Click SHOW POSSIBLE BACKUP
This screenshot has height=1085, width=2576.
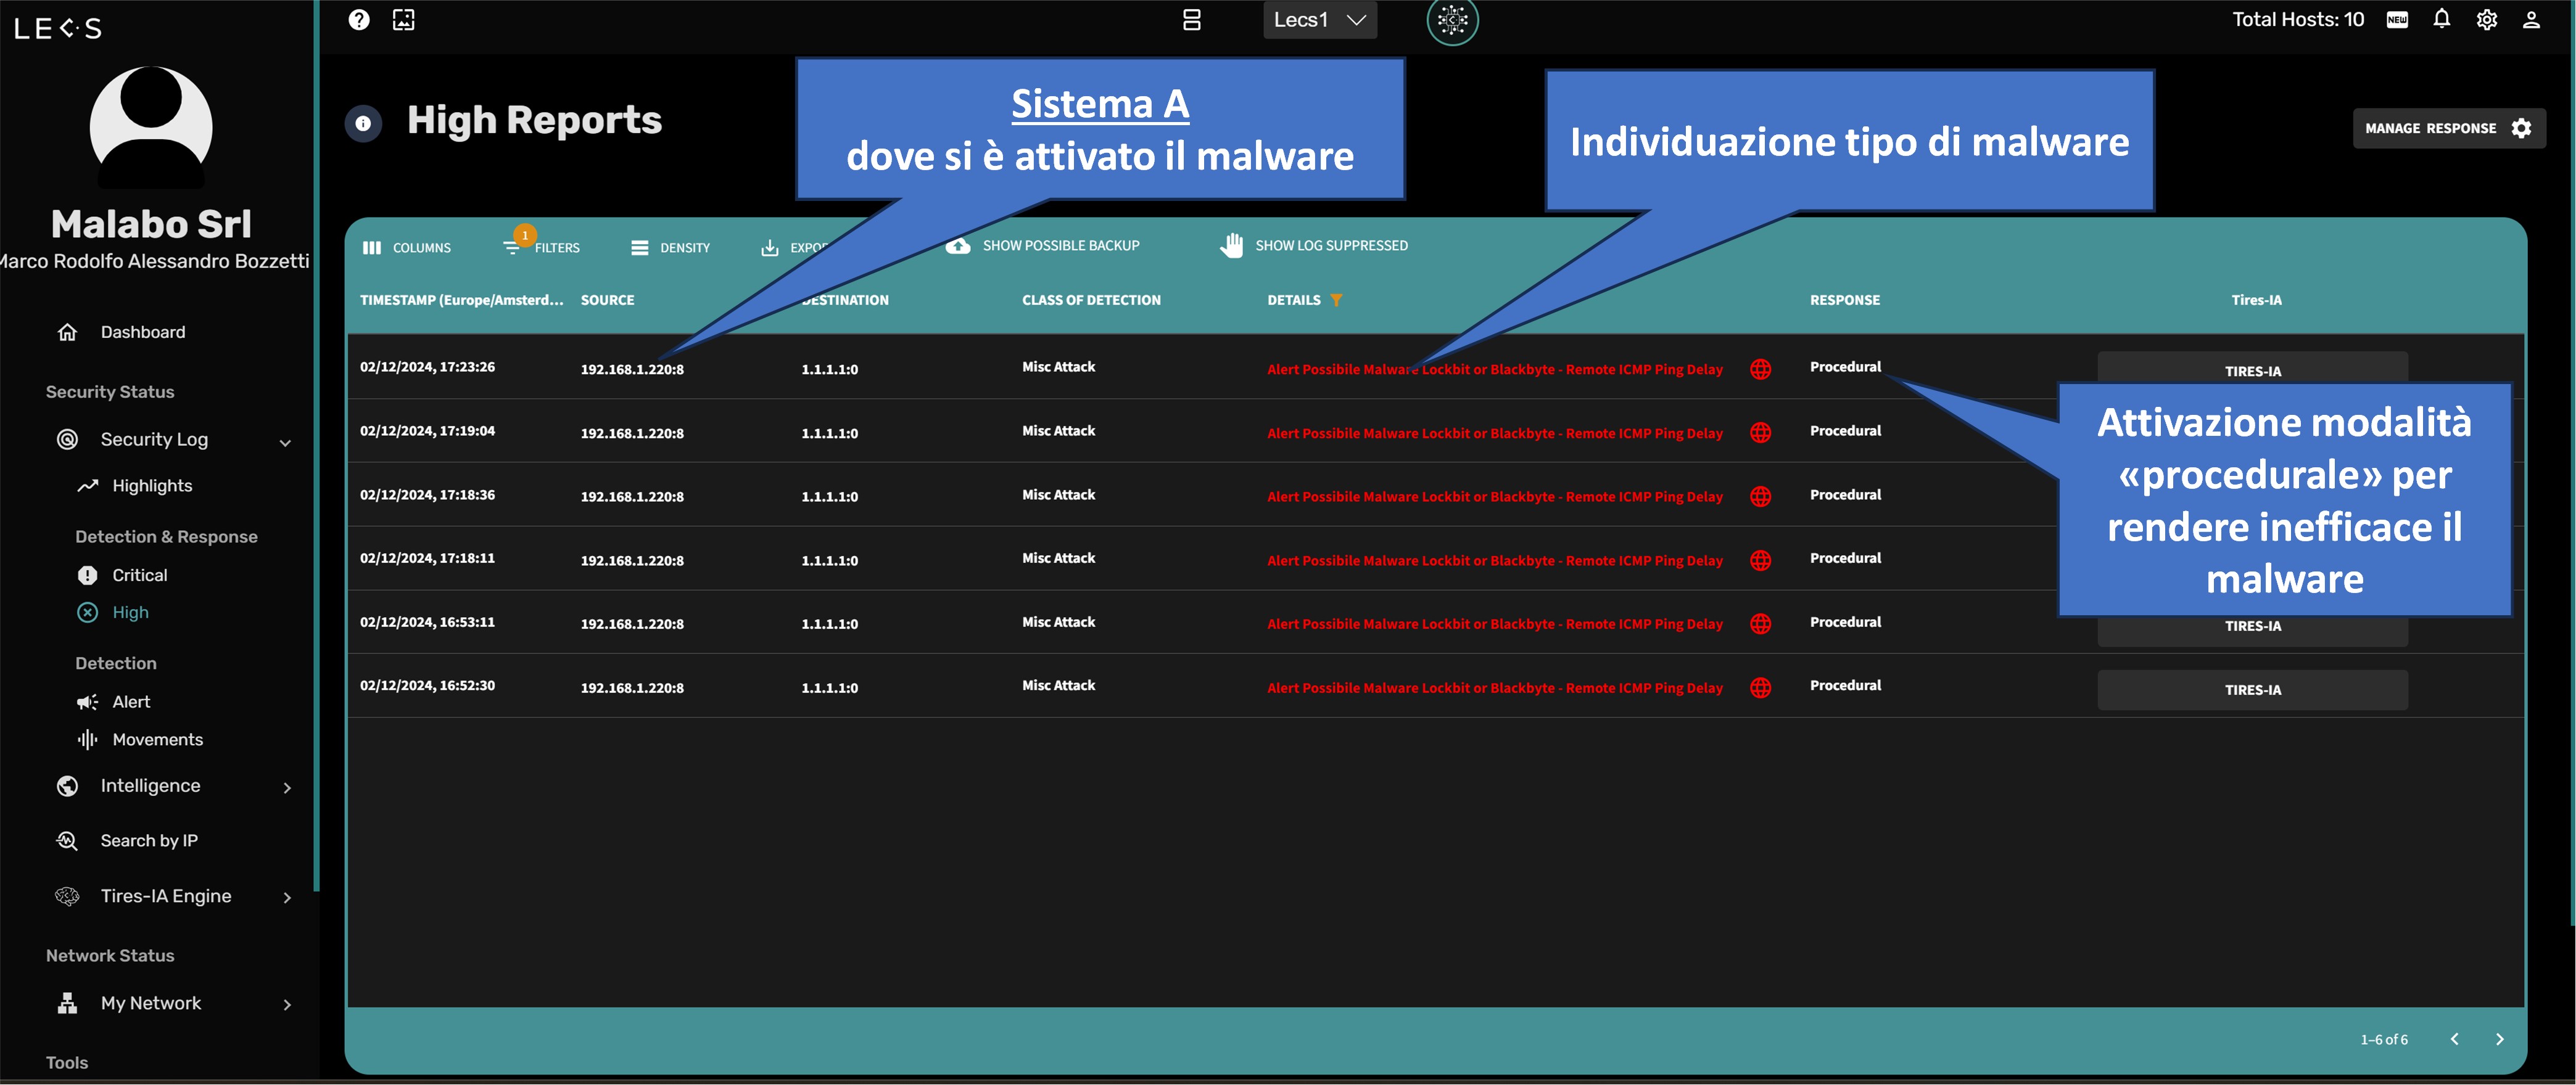tap(1042, 246)
